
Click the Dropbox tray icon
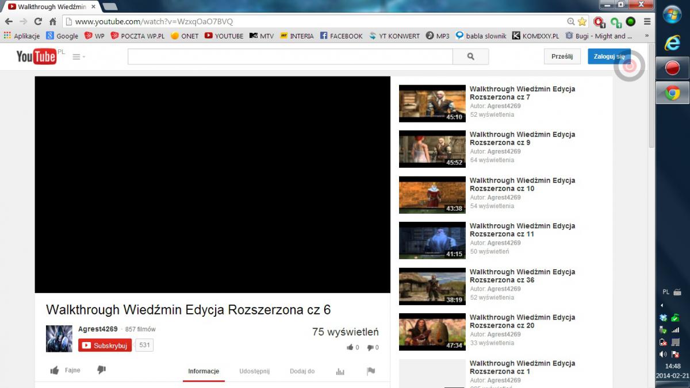point(663,318)
